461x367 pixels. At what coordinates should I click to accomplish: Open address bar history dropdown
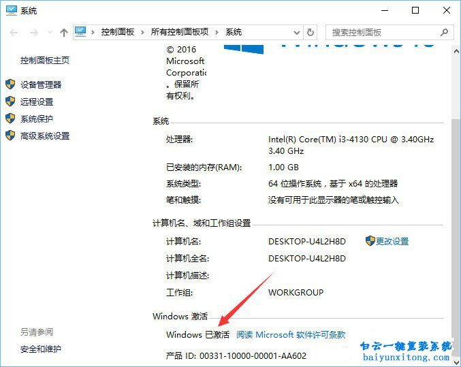(297, 33)
